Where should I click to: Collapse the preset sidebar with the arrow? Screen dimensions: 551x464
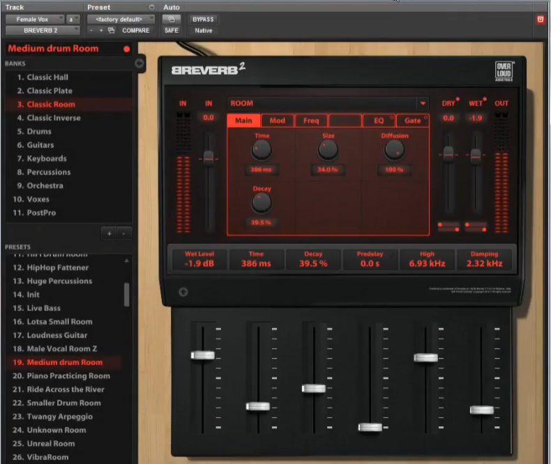(x=139, y=63)
